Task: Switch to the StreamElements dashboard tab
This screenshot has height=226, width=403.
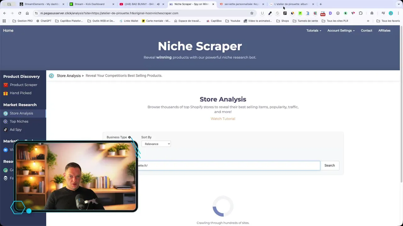Action: click(x=42, y=4)
